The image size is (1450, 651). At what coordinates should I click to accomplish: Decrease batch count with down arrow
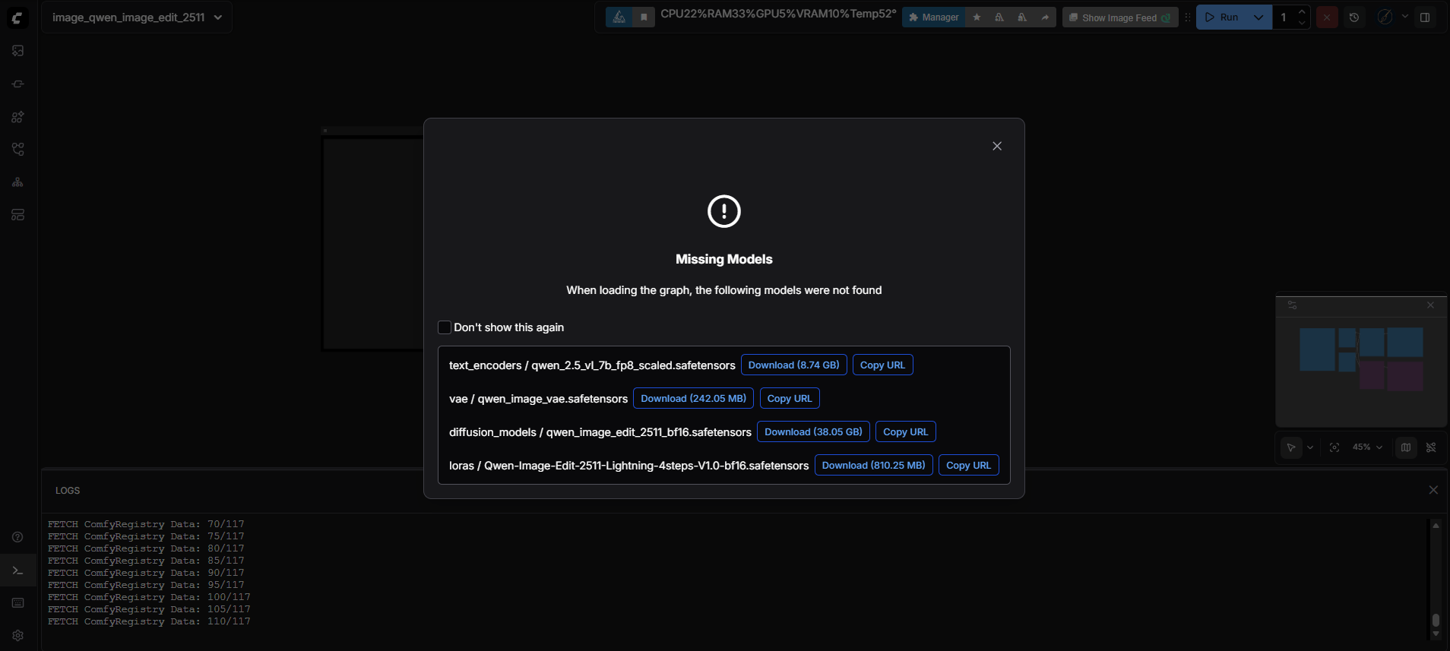[1302, 24]
